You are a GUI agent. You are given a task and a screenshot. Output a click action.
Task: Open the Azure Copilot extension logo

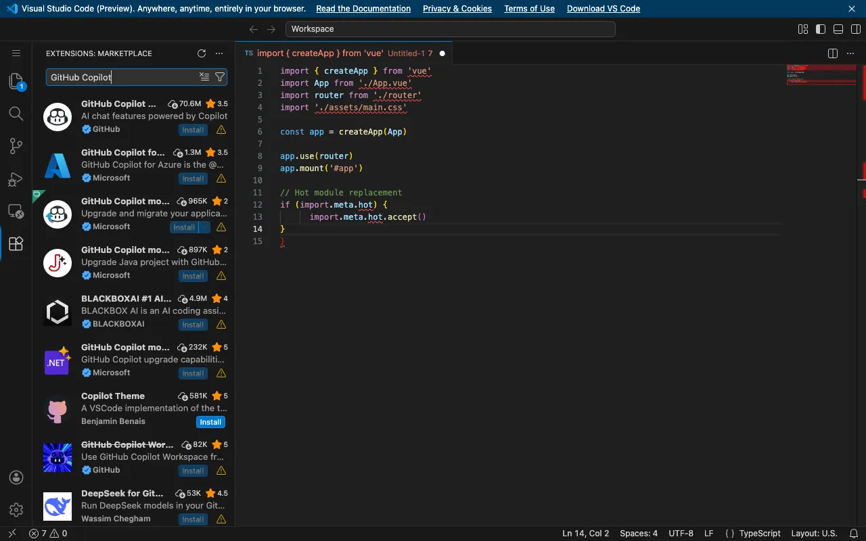point(58,166)
